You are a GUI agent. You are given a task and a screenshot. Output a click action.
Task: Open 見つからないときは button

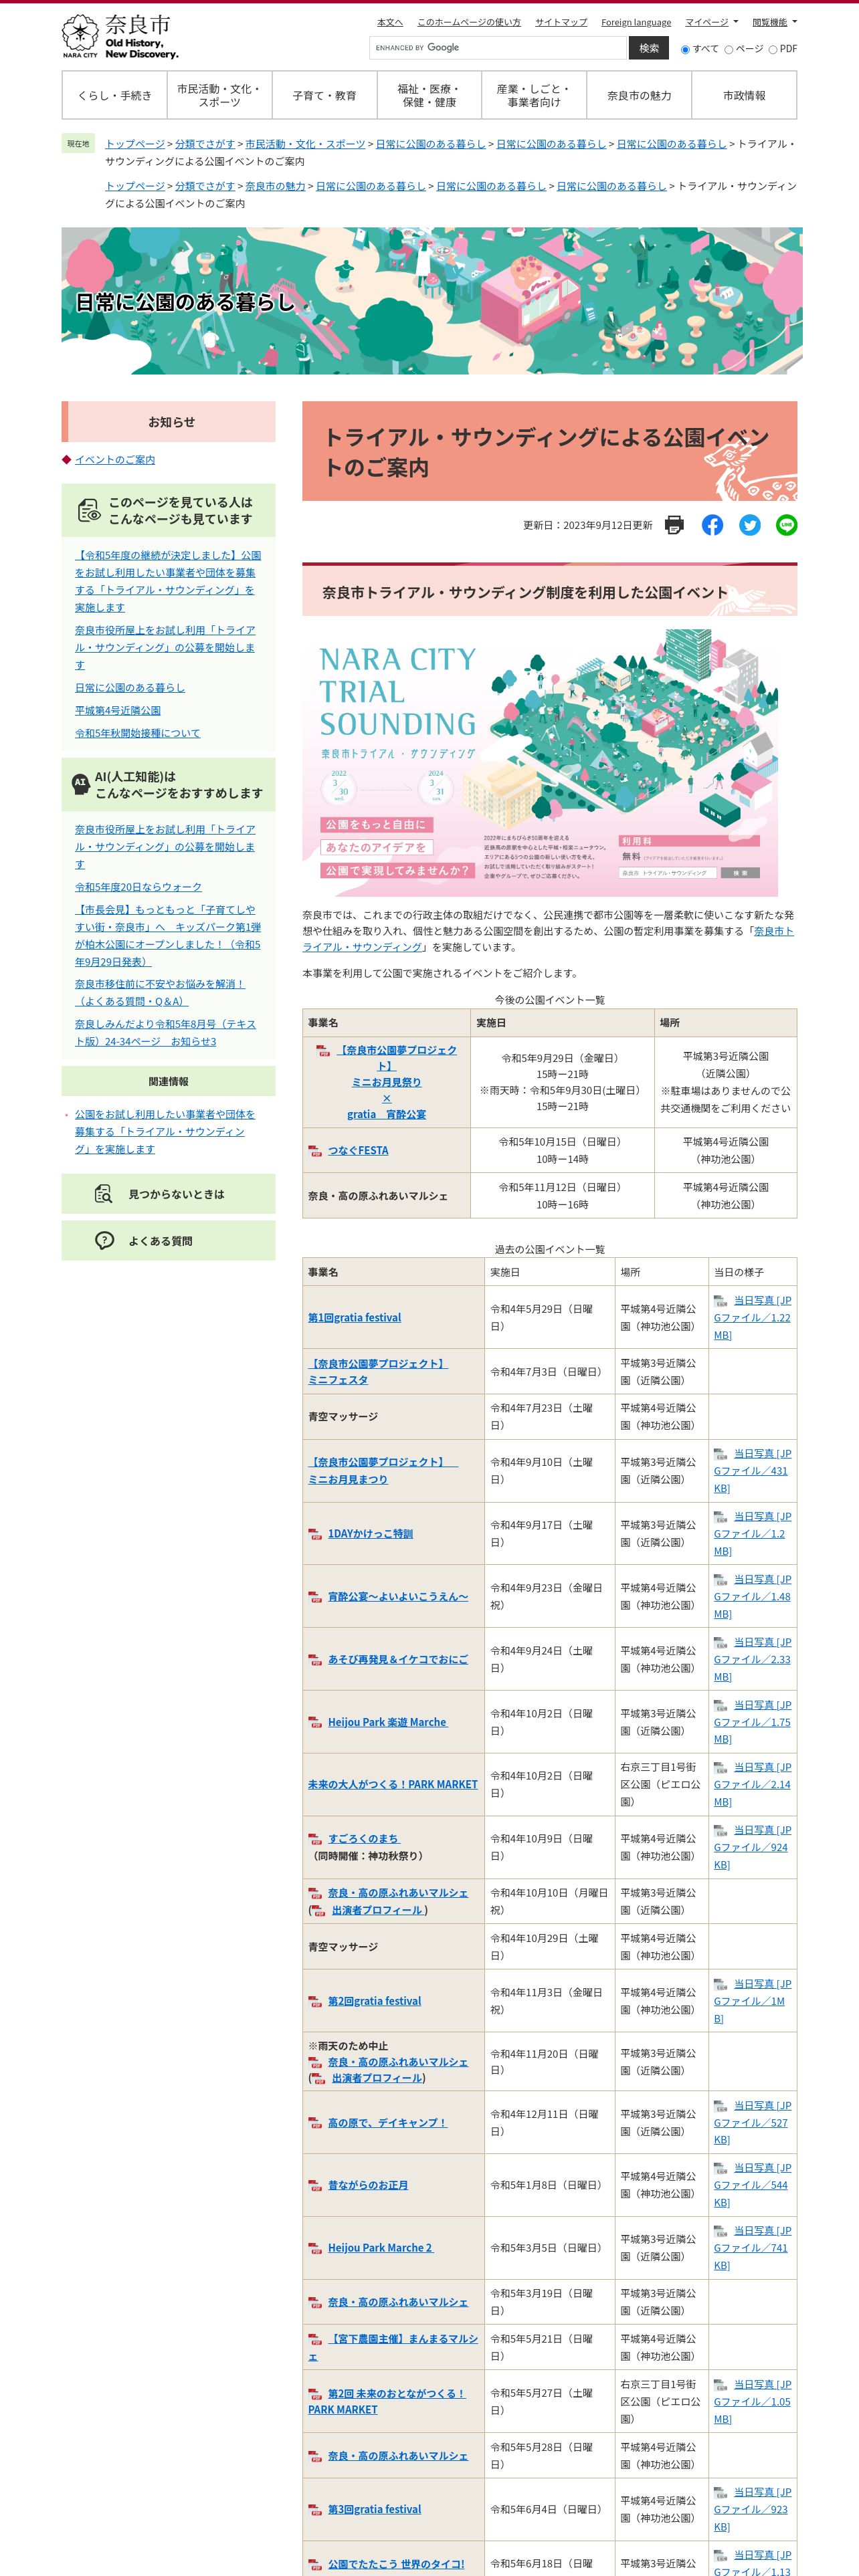168,1194
